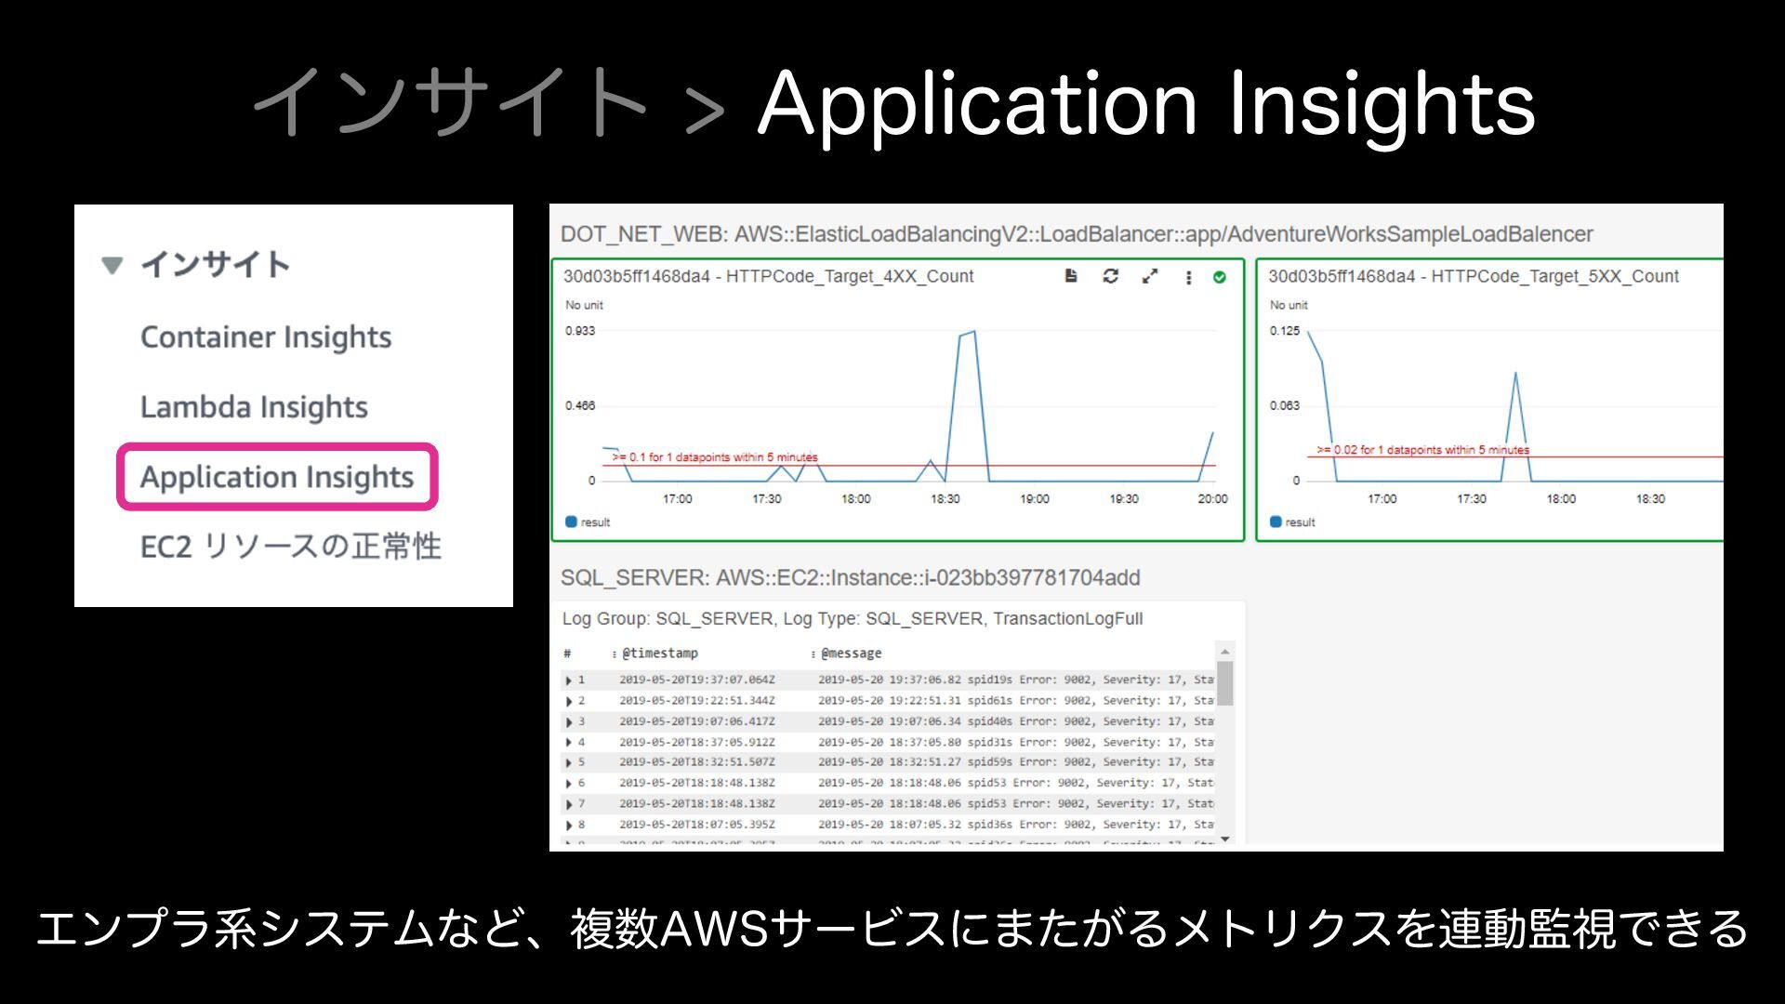
Task: Open EC2 リソースの正常性 page
Action: click(290, 547)
